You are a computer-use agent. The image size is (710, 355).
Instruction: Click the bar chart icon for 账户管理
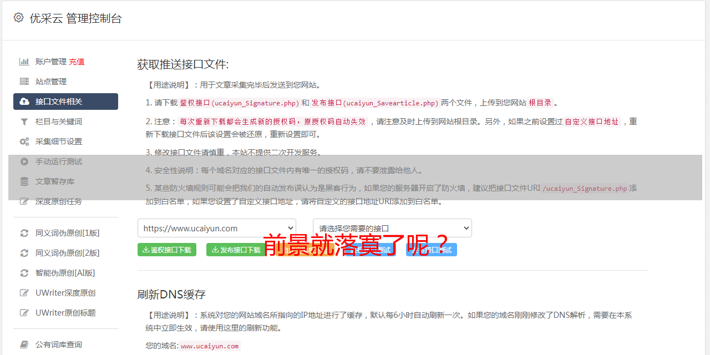[x=24, y=62]
